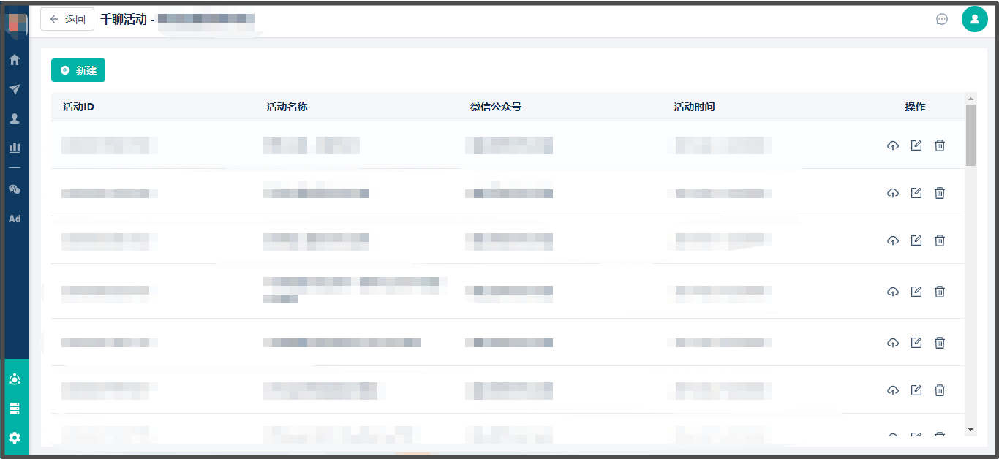Click edit icon in sixth table row
The height and width of the screenshot is (459, 999).
(x=916, y=390)
